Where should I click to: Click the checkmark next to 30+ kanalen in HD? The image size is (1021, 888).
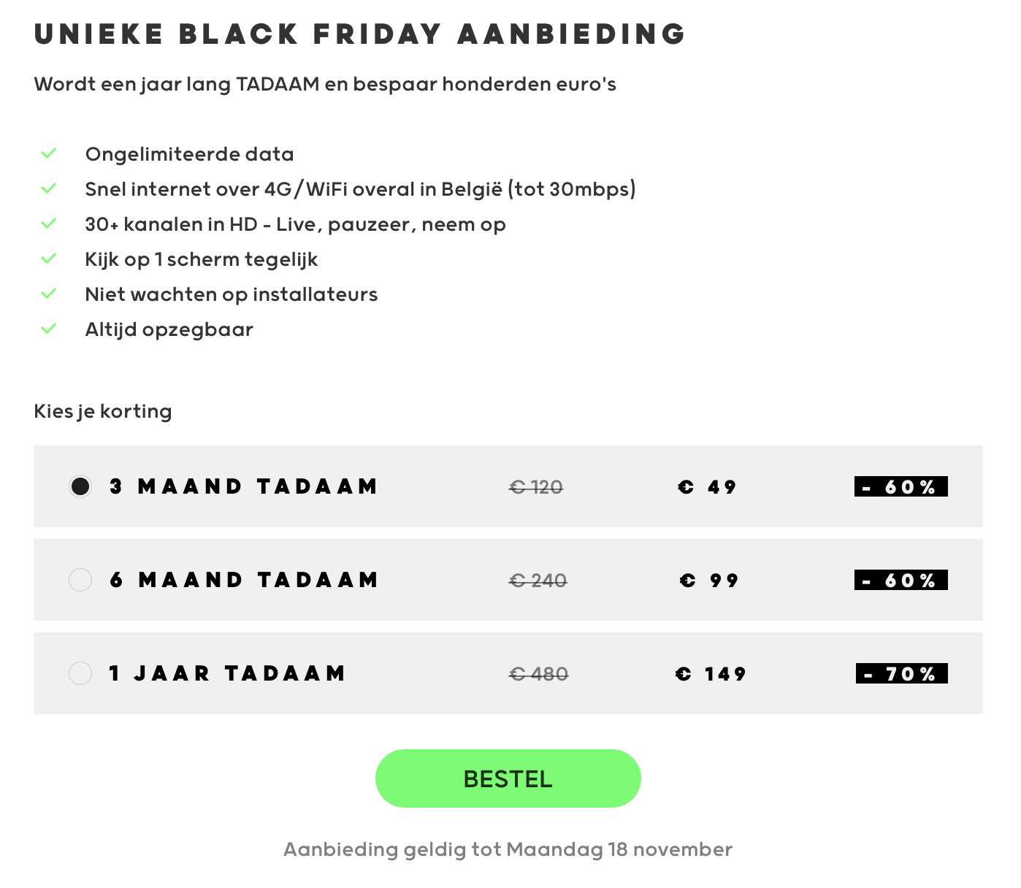tap(49, 224)
